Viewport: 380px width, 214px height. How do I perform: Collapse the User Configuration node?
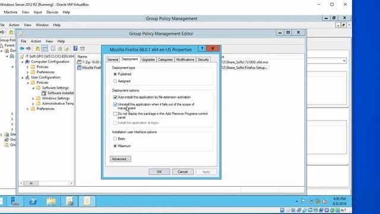coord(23,78)
